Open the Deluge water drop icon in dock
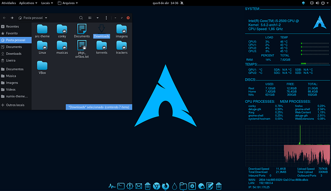Screen dimensions: 331x191 (x=174, y=186)
